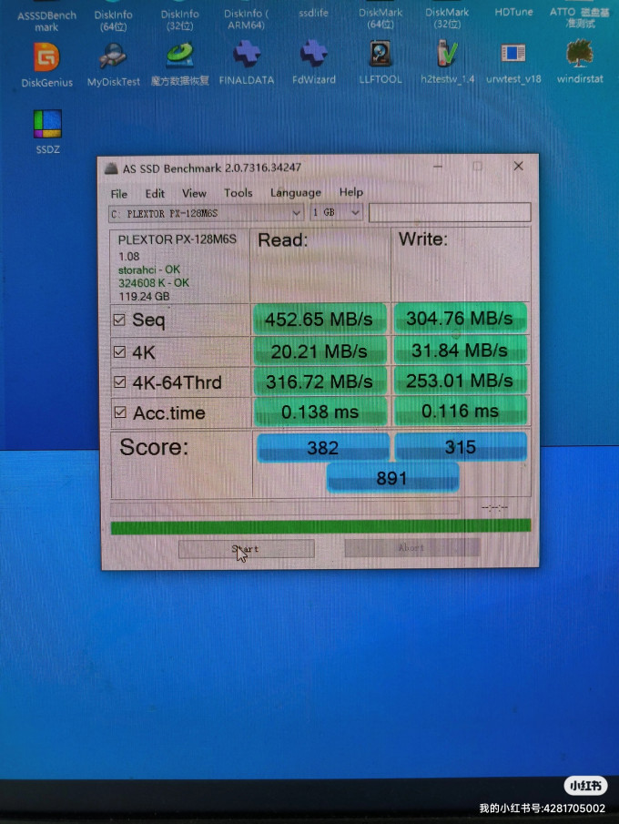Open the SSDZ desktop icon
The image size is (619, 824).
click(x=47, y=126)
